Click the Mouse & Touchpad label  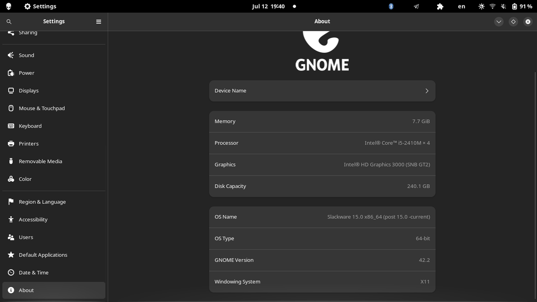click(x=42, y=108)
